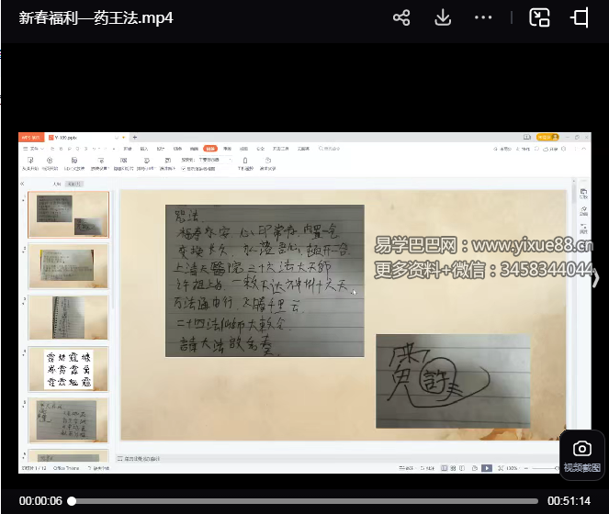Click the middle of the video progress track
This screenshot has height=514, width=609.
(x=304, y=501)
